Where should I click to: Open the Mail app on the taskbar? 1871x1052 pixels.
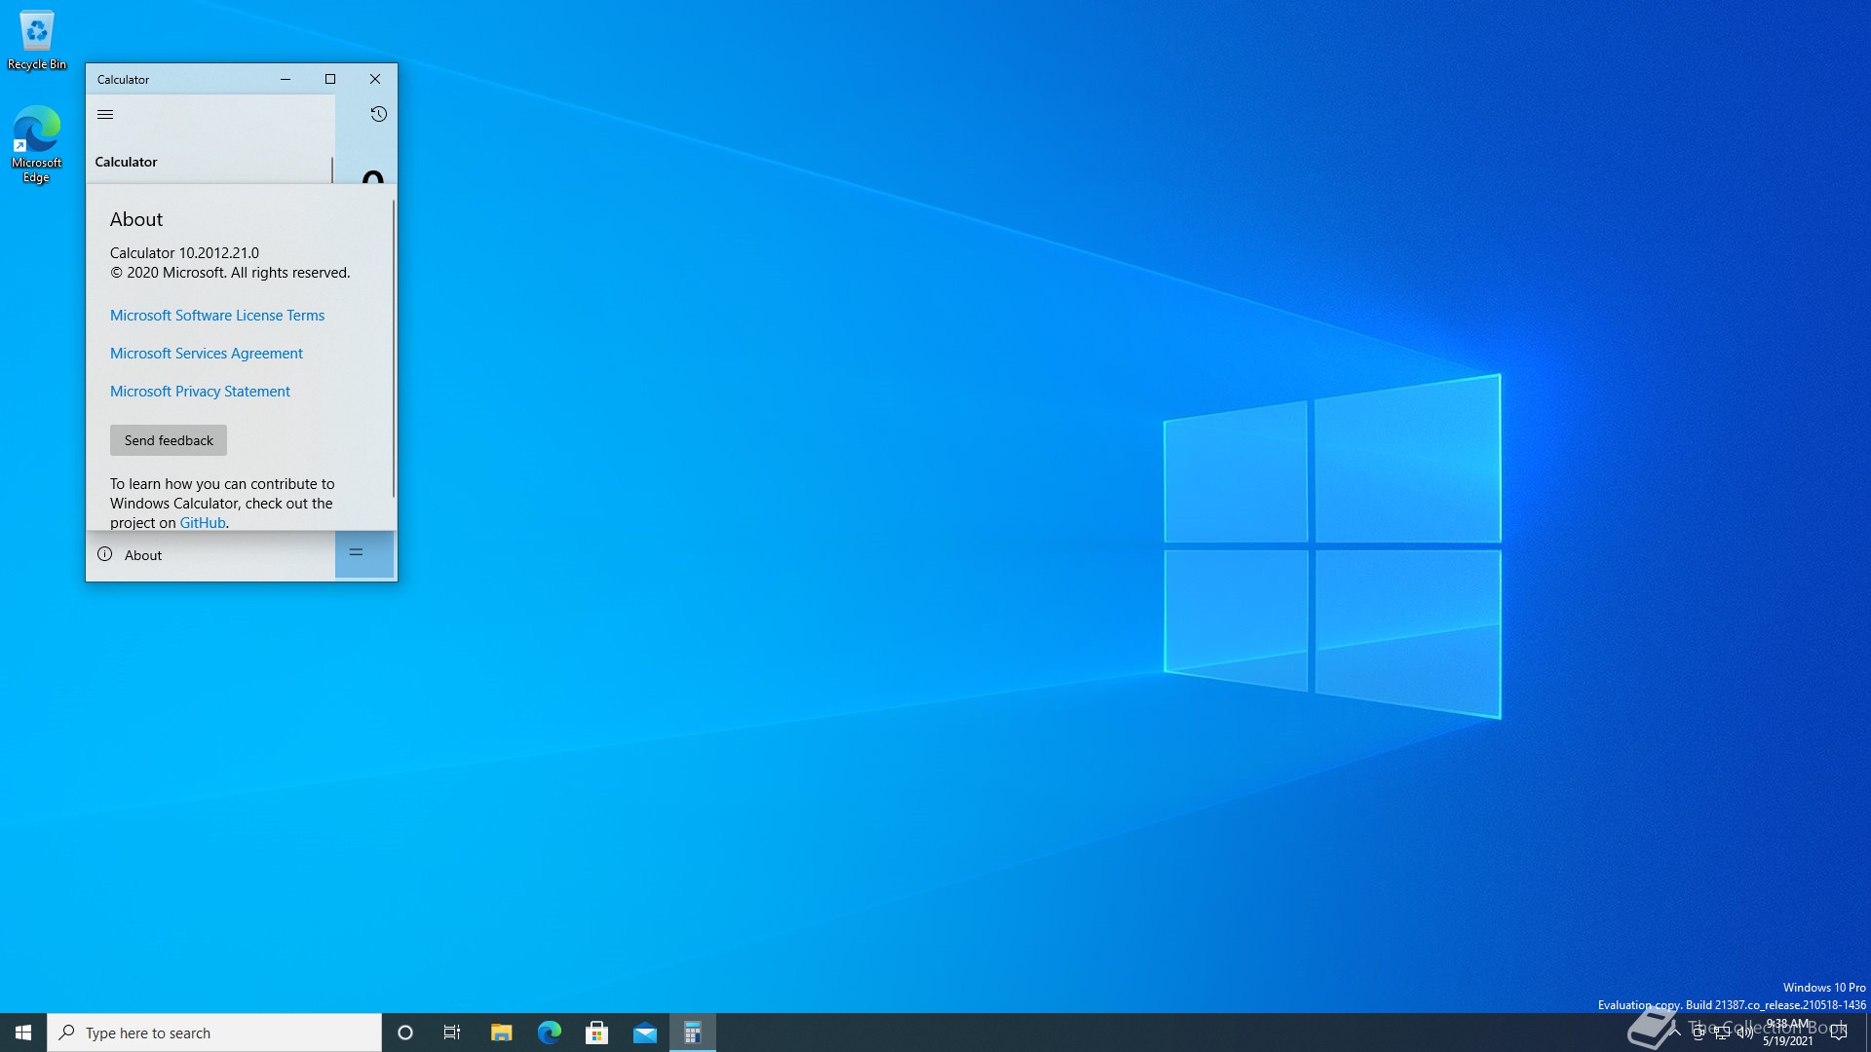tap(644, 1033)
